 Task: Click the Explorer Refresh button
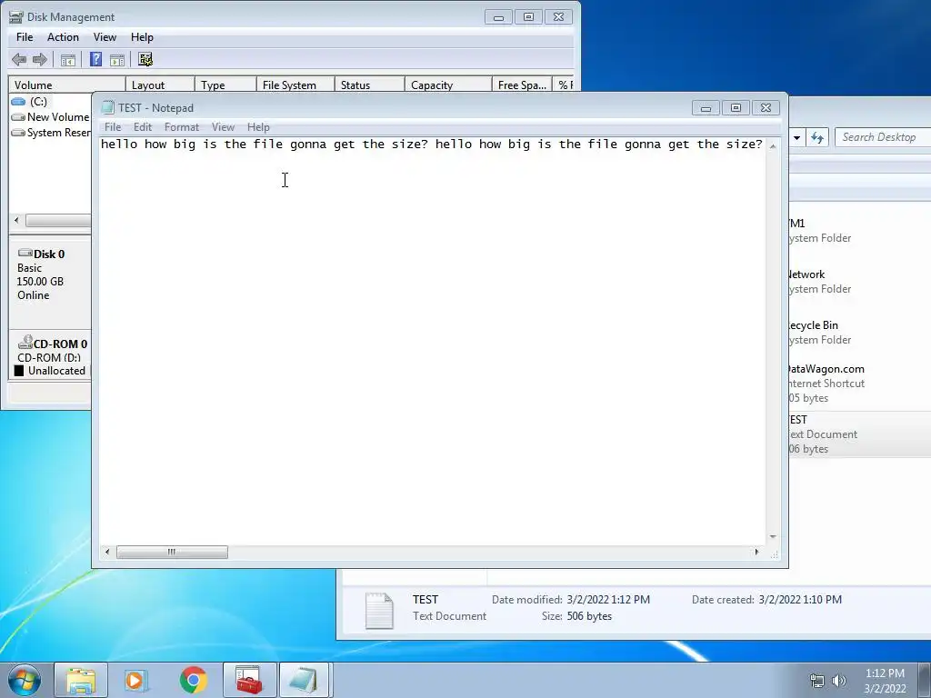(817, 138)
